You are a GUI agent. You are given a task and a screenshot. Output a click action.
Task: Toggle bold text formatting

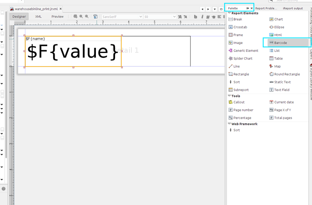(196, 17)
